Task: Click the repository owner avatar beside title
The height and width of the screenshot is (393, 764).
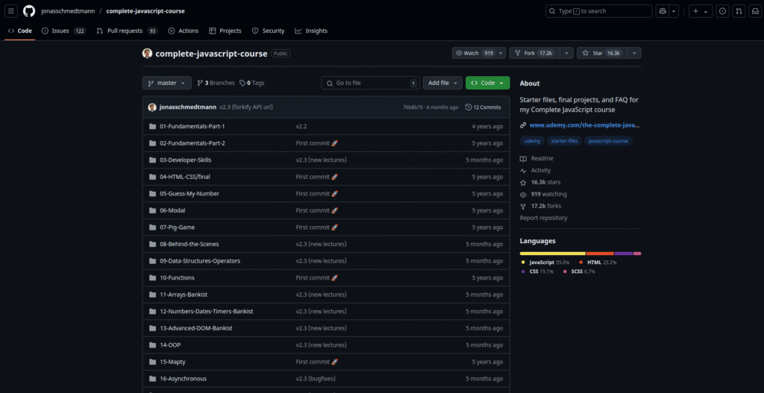Action: (x=147, y=53)
